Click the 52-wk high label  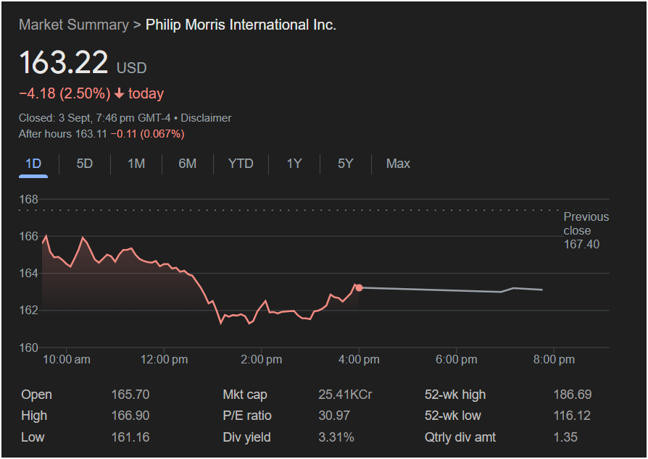(455, 395)
